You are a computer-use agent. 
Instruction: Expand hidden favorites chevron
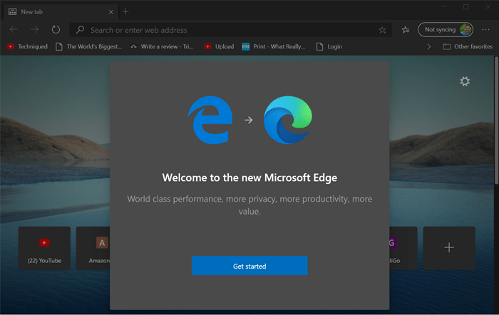[x=428, y=47]
